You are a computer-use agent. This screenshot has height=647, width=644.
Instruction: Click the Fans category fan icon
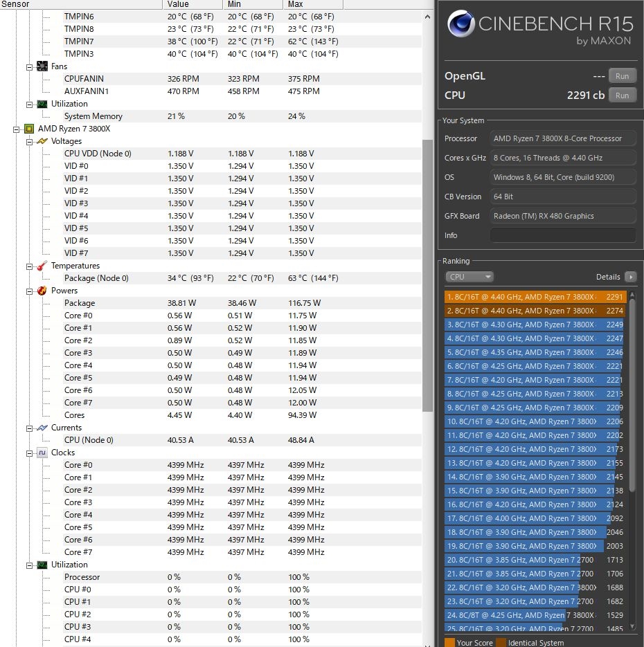[42, 66]
